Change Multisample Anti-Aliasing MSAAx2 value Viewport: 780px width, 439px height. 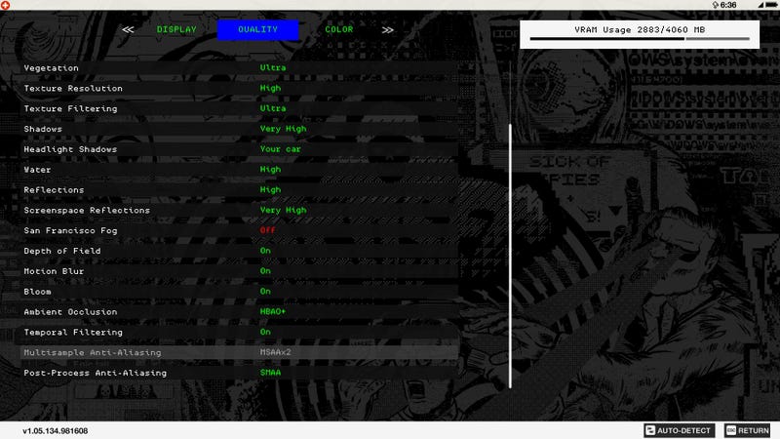click(275, 352)
